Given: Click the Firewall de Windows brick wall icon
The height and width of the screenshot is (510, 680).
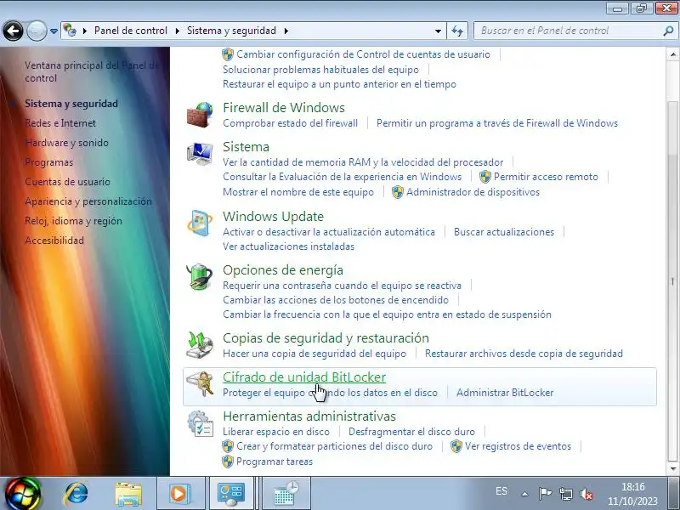Looking at the screenshot, I should (x=200, y=115).
